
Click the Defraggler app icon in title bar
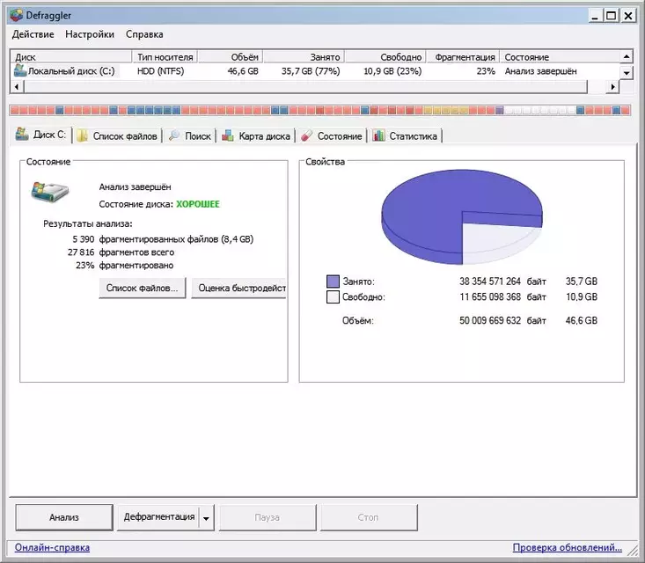pos(17,15)
